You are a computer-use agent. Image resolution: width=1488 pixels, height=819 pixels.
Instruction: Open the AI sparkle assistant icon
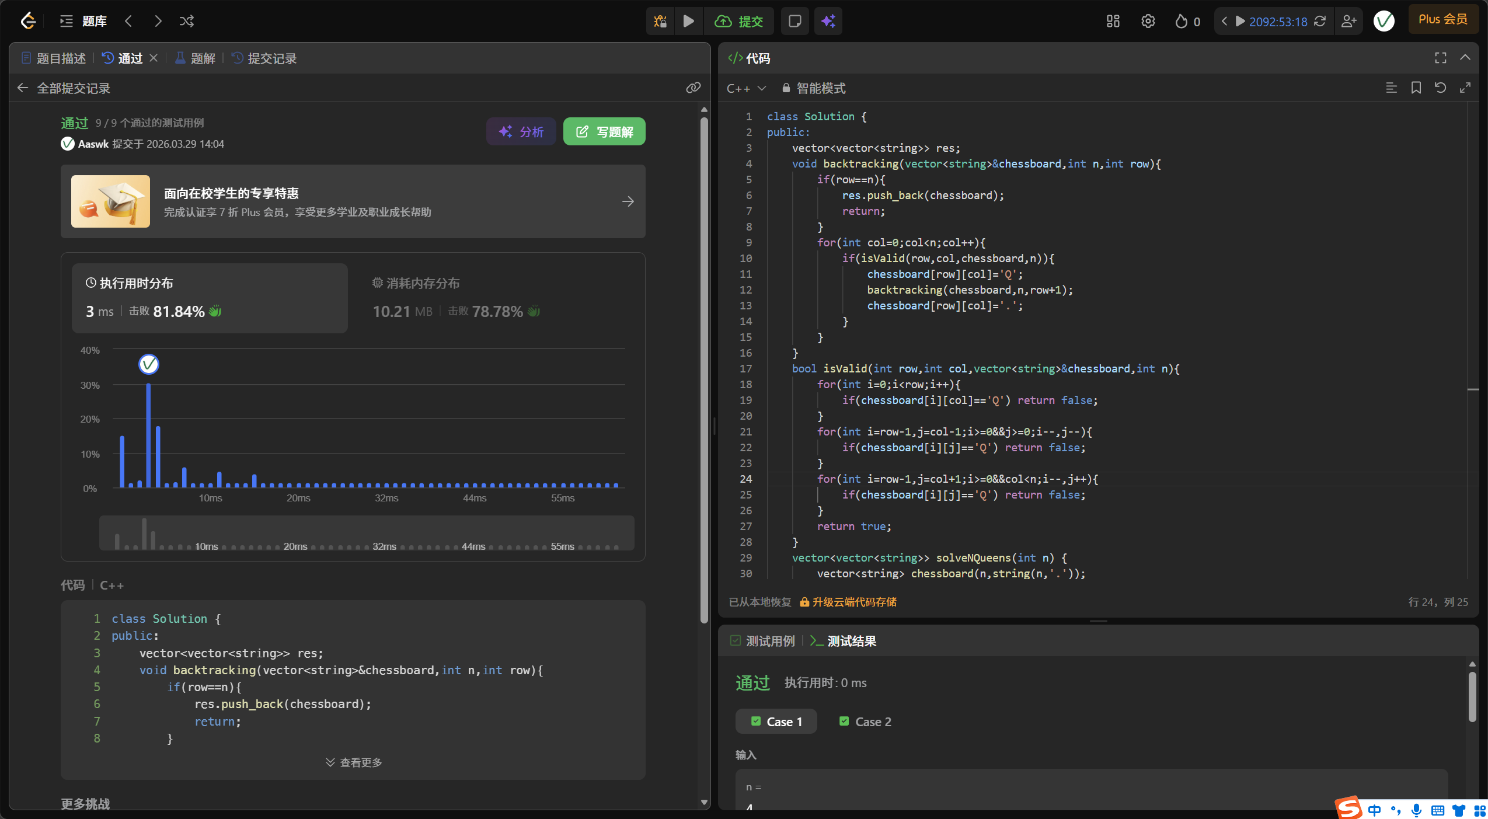click(x=828, y=22)
